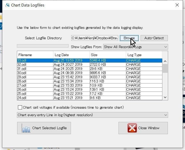Click the Chart Selected Logfile label
The height and width of the screenshot is (150, 185).
pos(49,128)
